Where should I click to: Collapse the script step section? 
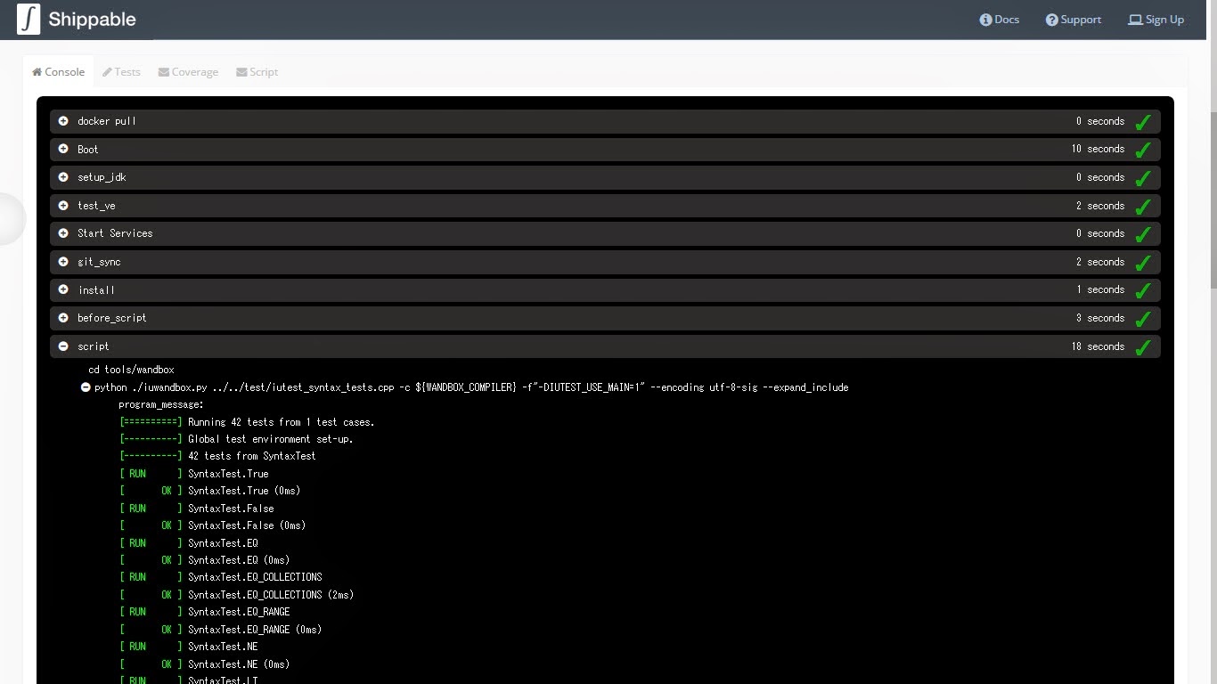point(62,346)
